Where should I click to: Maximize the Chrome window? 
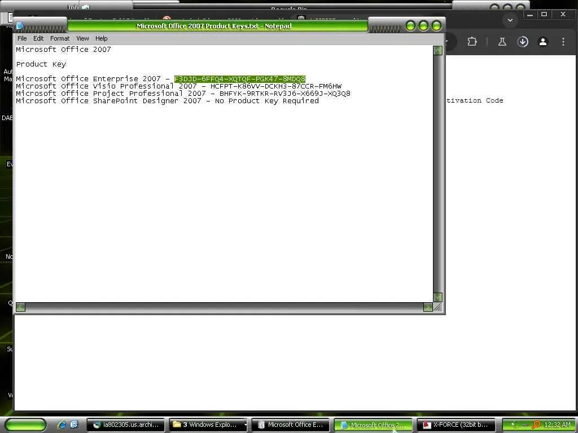point(544,14)
